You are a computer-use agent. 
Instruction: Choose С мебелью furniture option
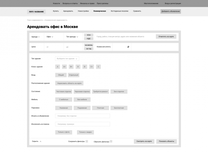coord(64,99)
